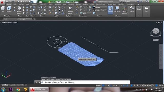Click the Move tool in Modify panel
The height and width of the screenshot is (92, 164).
56,7
